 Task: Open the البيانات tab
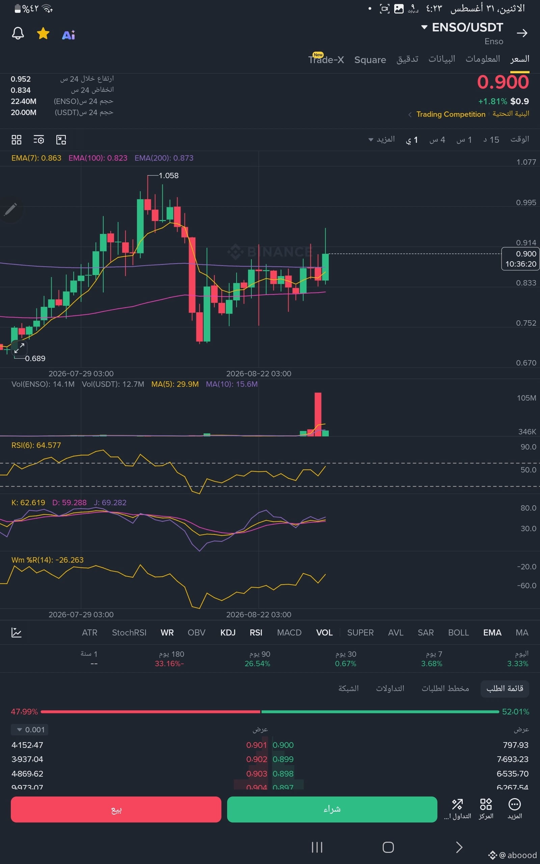click(442, 59)
